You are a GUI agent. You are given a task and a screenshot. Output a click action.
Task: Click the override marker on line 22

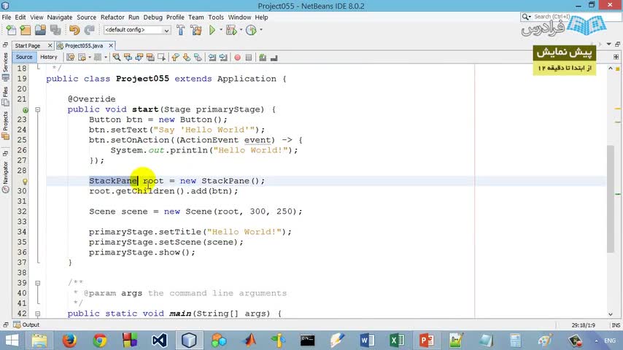tap(26, 110)
